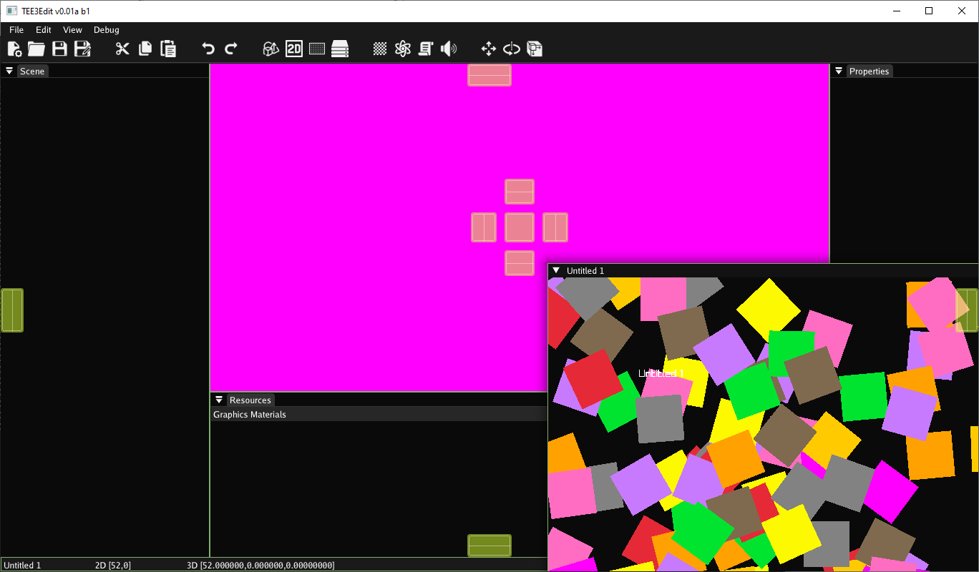Select the green block in the Resources panel

pos(489,545)
